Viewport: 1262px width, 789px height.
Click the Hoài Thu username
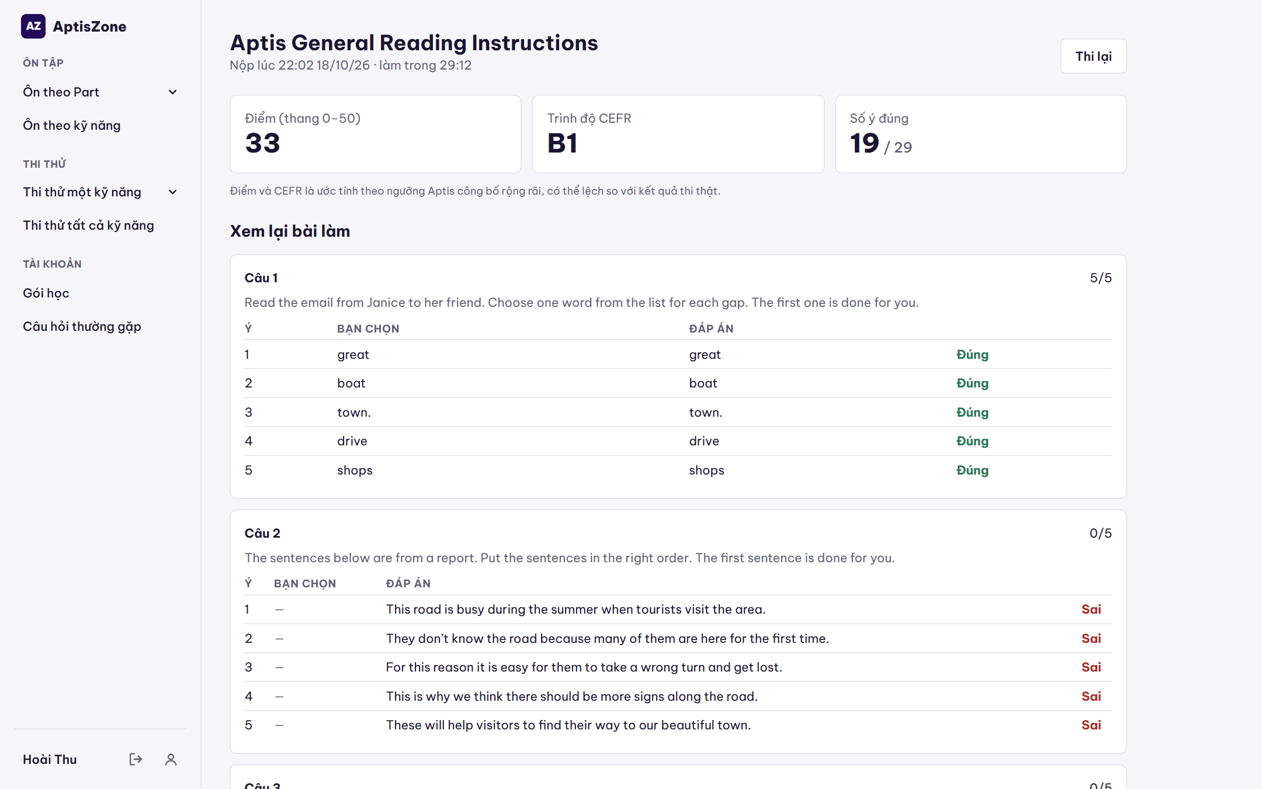[x=50, y=759]
